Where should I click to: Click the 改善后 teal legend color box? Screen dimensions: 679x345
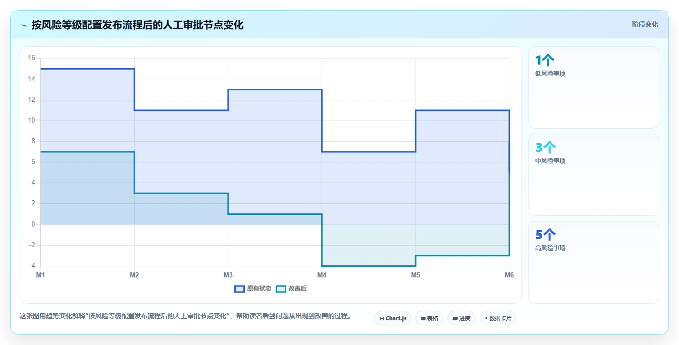click(281, 289)
